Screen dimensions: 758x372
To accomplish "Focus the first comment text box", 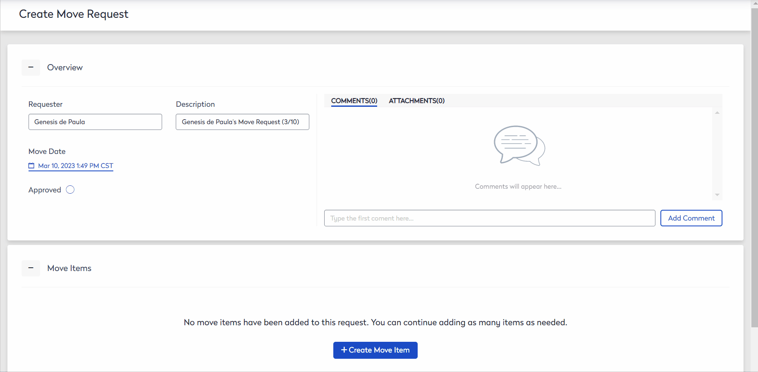I will pyautogui.click(x=490, y=218).
